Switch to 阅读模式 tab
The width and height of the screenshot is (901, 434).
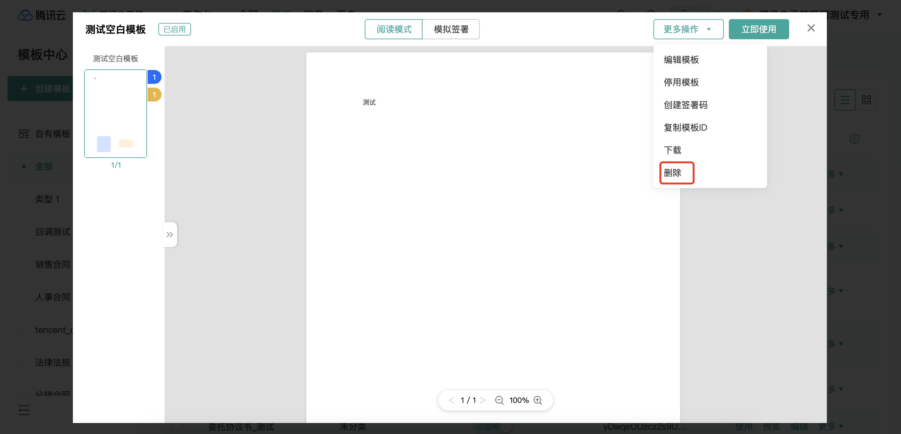(394, 29)
